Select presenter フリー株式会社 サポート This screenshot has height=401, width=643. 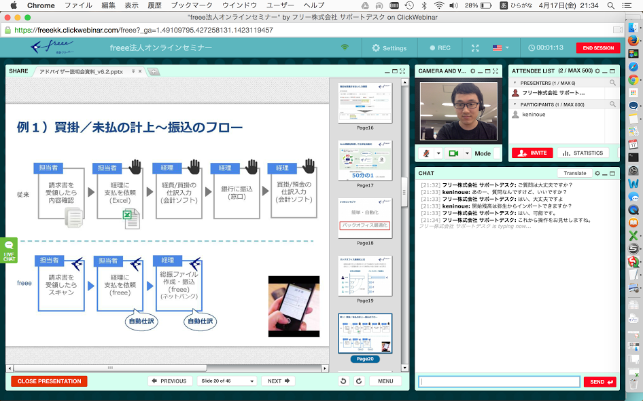pos(553,93)
